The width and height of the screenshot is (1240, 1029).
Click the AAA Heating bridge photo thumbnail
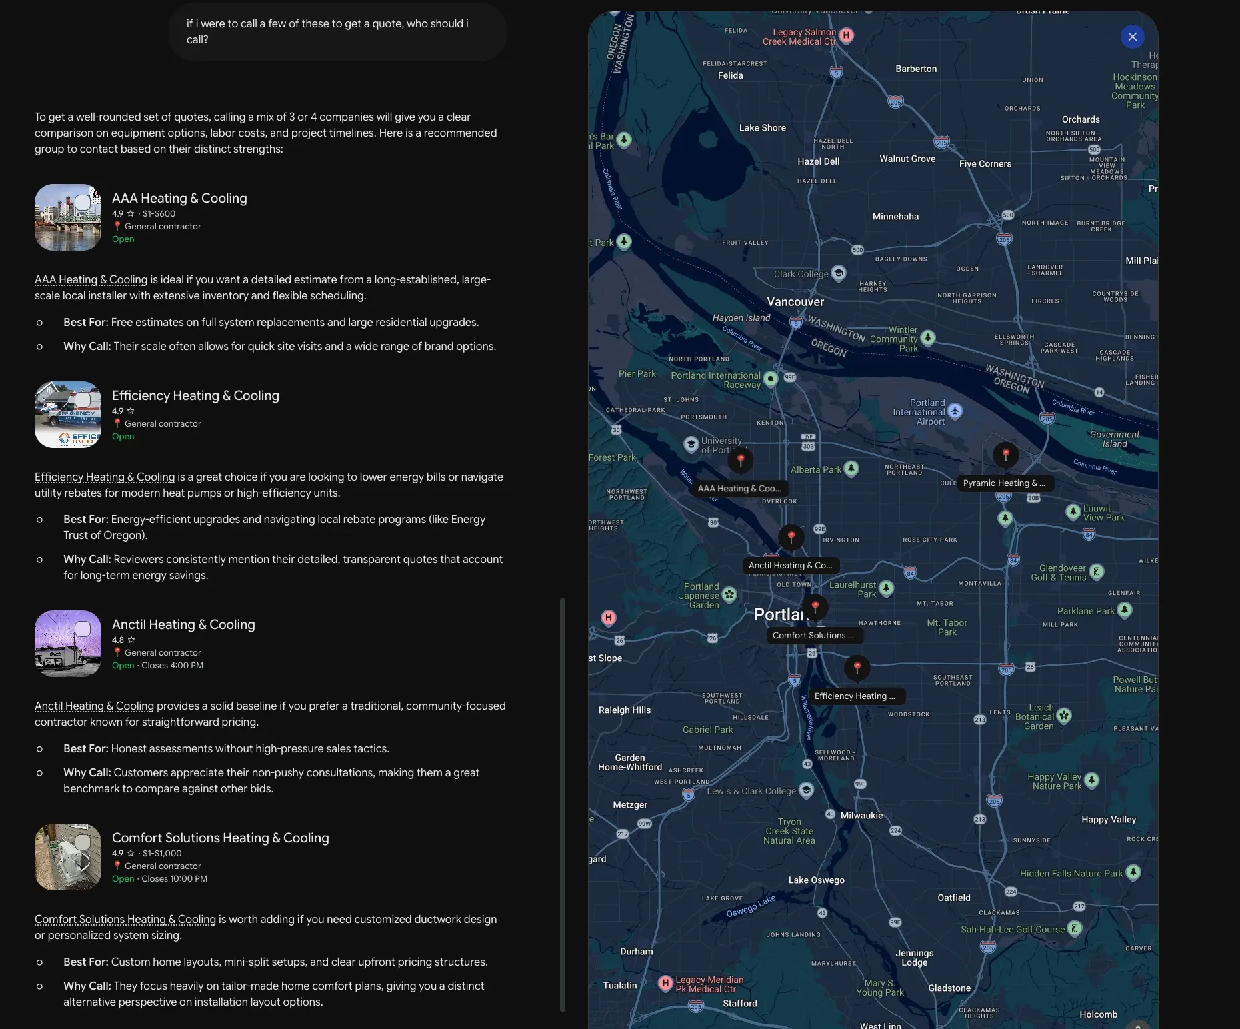pyautogui.click(x=68, y=217)
